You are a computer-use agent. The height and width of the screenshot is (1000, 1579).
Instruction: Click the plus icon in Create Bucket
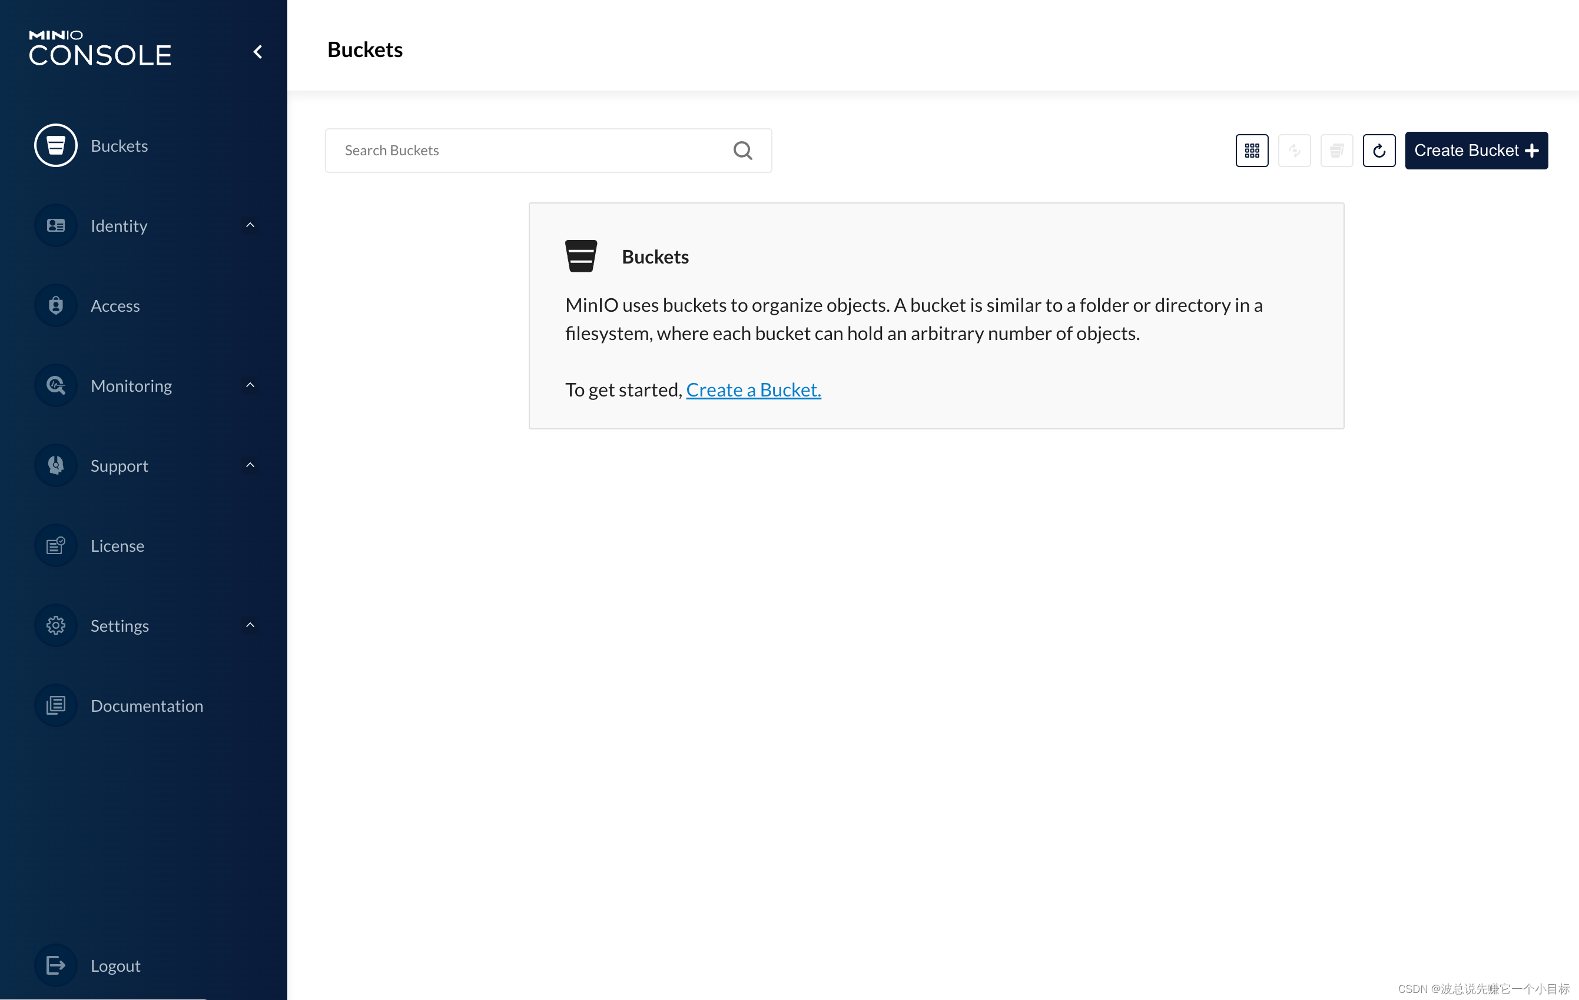1532,151
